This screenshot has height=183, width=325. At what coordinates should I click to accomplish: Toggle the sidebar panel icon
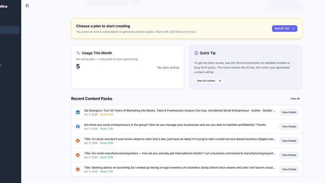(27, 6)
